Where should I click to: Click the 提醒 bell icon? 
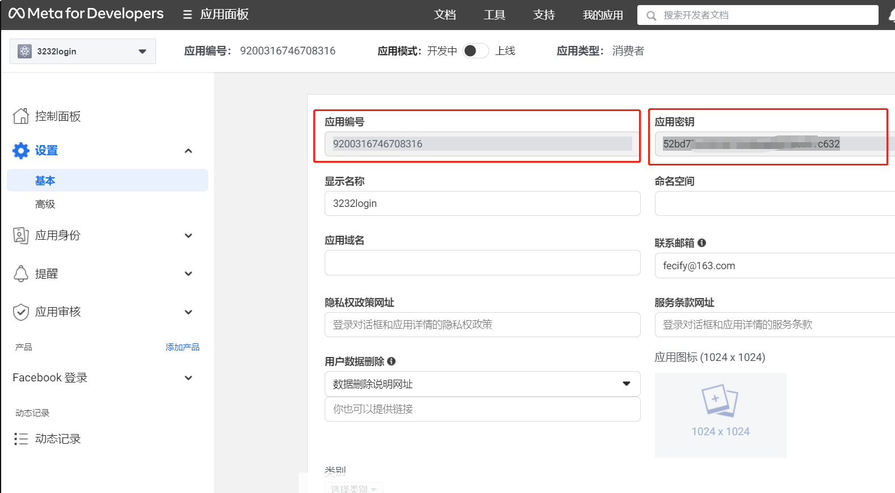coord(21,274)
